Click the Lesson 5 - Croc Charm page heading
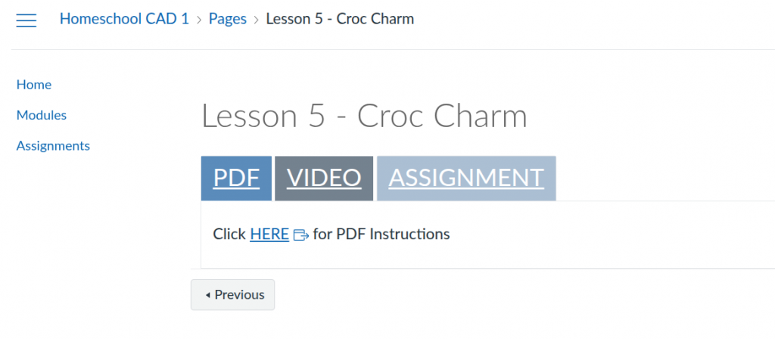Image resolution: width=775 pixels, height=339 pixels. click(364, 117)
